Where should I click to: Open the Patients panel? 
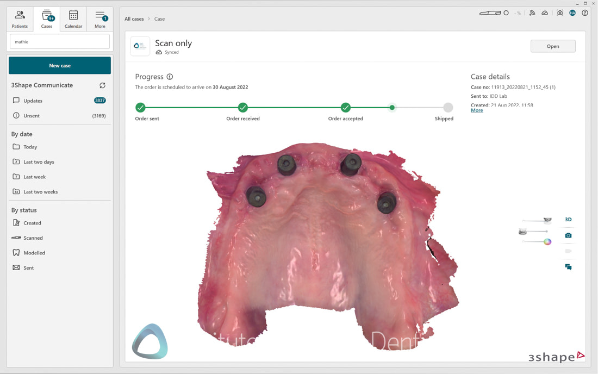coord(20,18)
